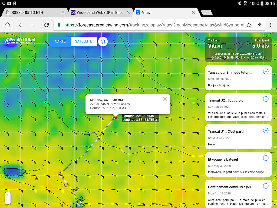
Task: Open a new browser tab
Action: point(207,12)
